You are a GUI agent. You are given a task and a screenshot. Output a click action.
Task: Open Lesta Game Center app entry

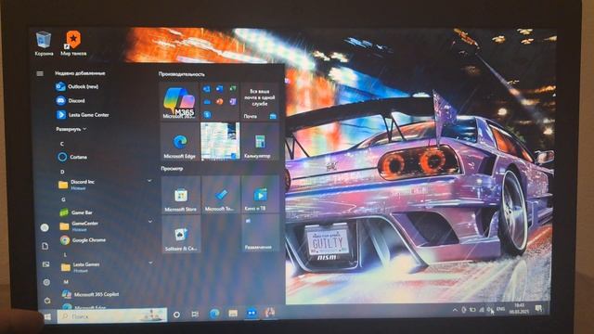pyautogui.click(x=83, y=115)
